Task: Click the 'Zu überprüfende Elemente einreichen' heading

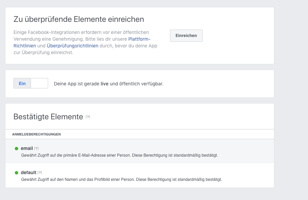Action: pos(79,19)
